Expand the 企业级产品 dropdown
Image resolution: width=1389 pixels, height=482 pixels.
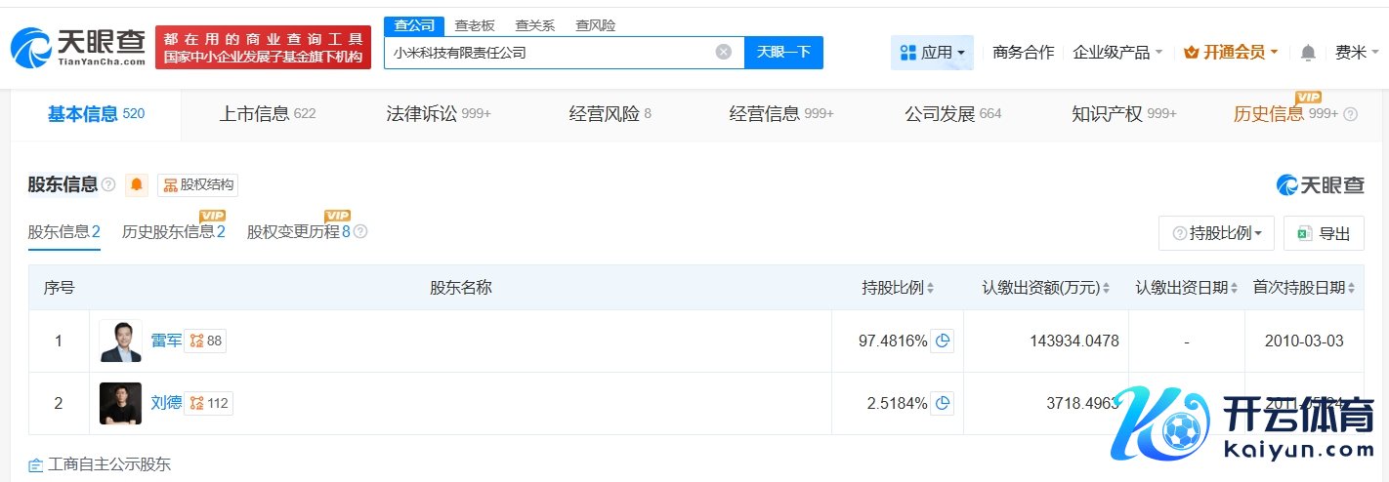(1117, 53)
